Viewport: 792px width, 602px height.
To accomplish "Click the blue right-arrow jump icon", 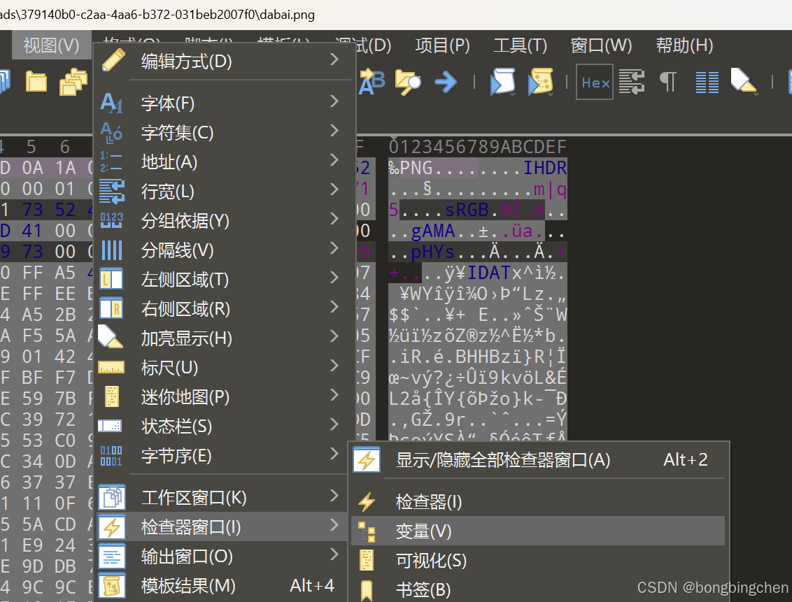I will [446, 82].
